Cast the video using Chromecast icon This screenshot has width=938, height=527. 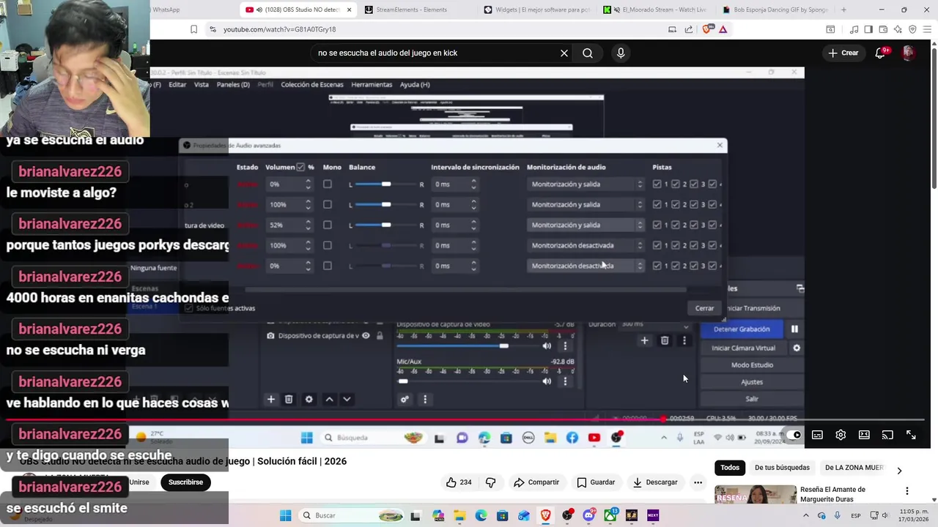(887, 435)
